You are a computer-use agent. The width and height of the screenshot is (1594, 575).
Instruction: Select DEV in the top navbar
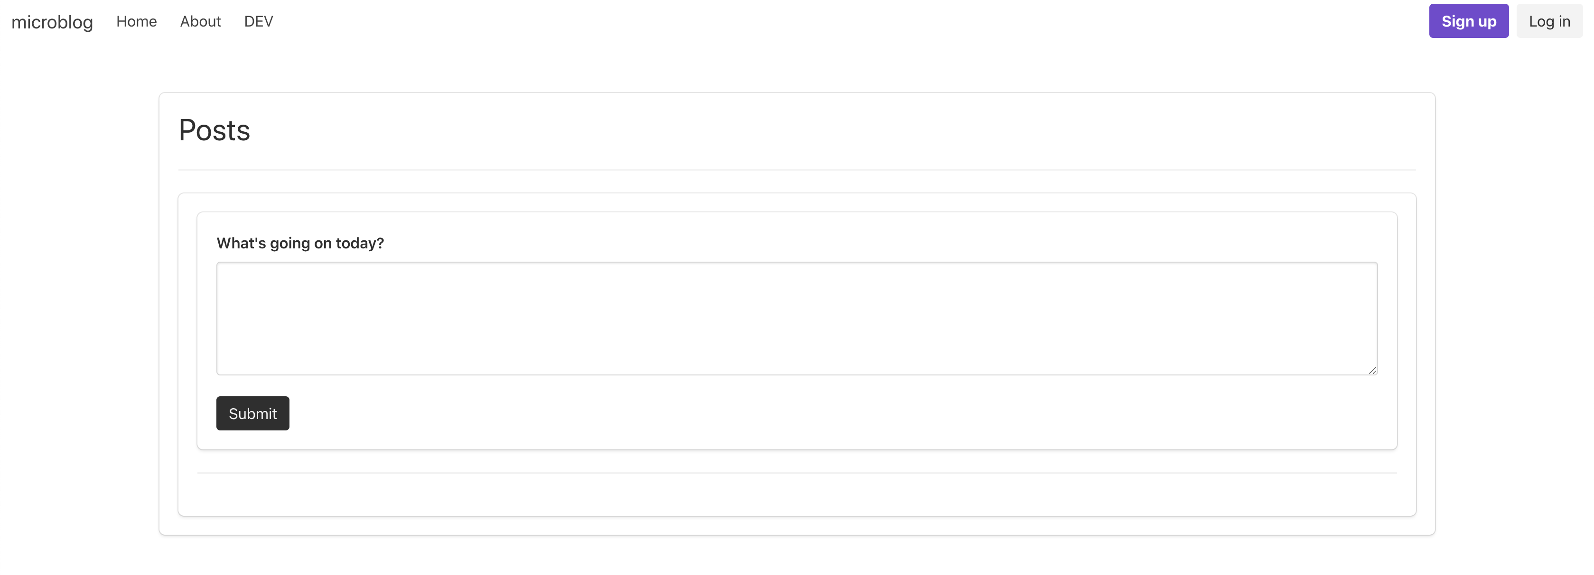[x=258, y=22]
